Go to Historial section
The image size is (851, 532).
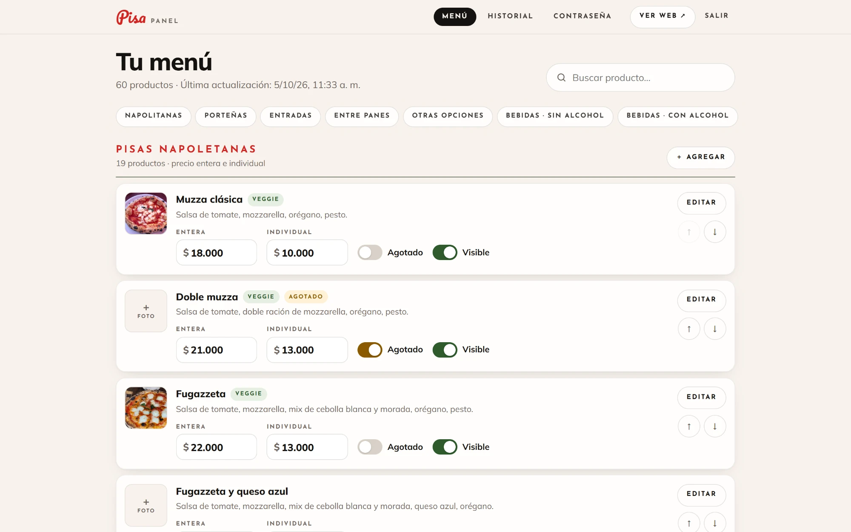coord(510,16)
